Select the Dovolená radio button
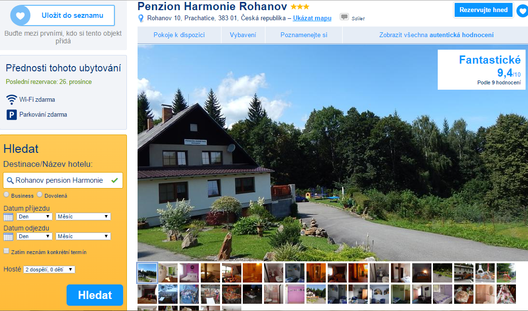528x311 pixels. [40, 194]
